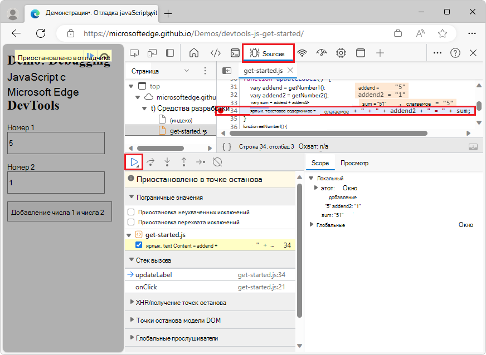Click the file navigator horizontal scrollbar
The height and width of the screenshot is (355, 486).
(161, 148)
